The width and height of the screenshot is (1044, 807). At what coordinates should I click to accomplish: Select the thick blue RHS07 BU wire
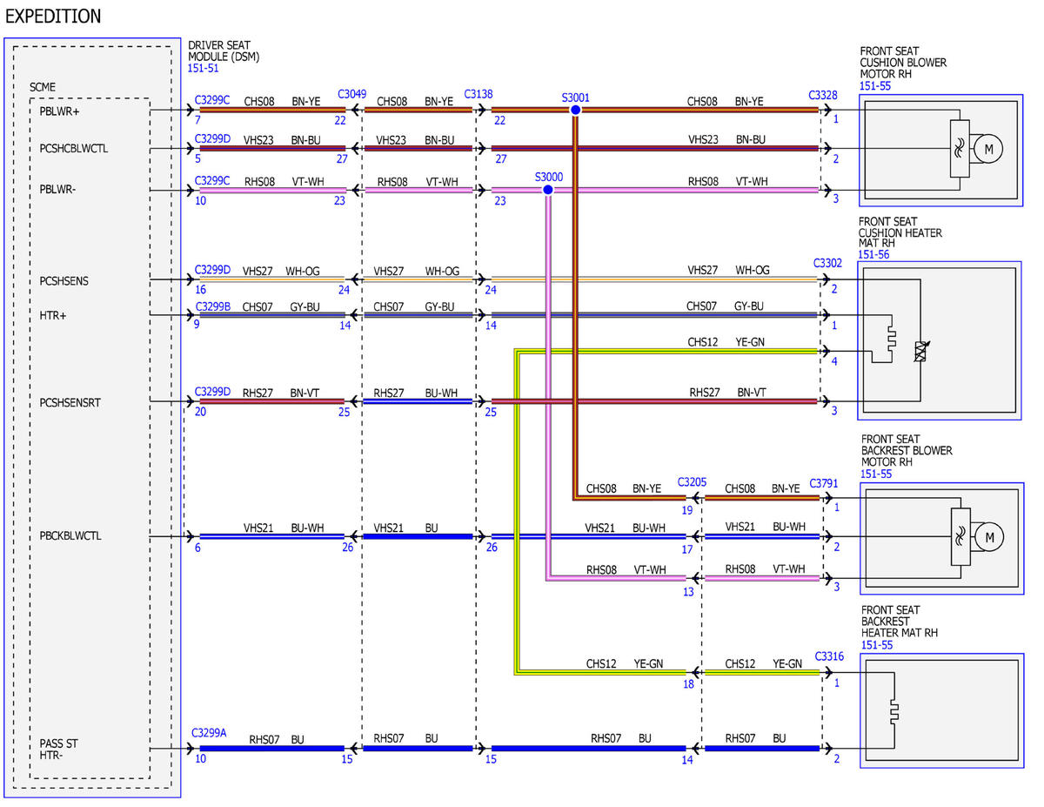coord(510,748)
